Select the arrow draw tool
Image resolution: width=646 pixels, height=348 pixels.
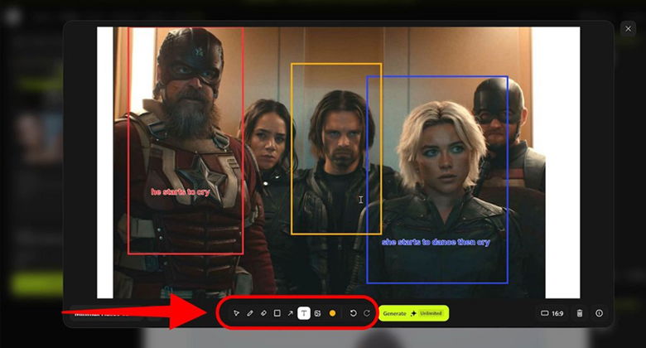[x=290, y=313]
